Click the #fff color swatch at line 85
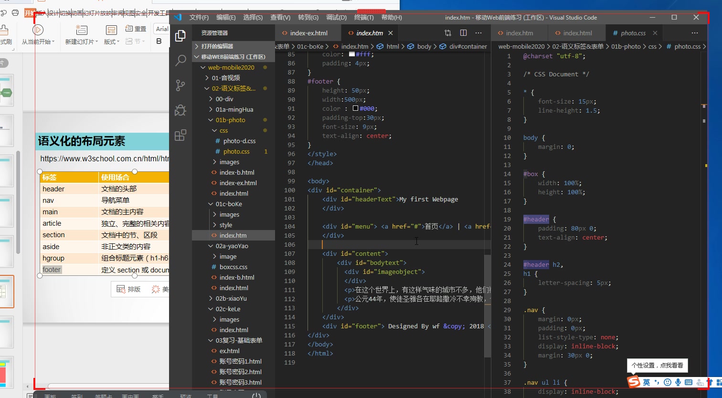 coord(352,54)
